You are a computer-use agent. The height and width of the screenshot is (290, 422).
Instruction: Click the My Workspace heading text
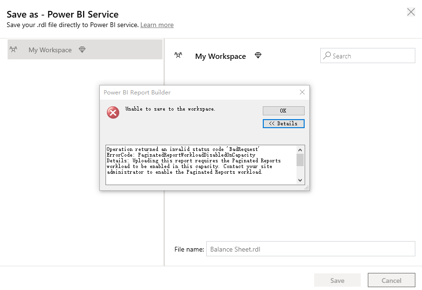[x=221, y=56]
